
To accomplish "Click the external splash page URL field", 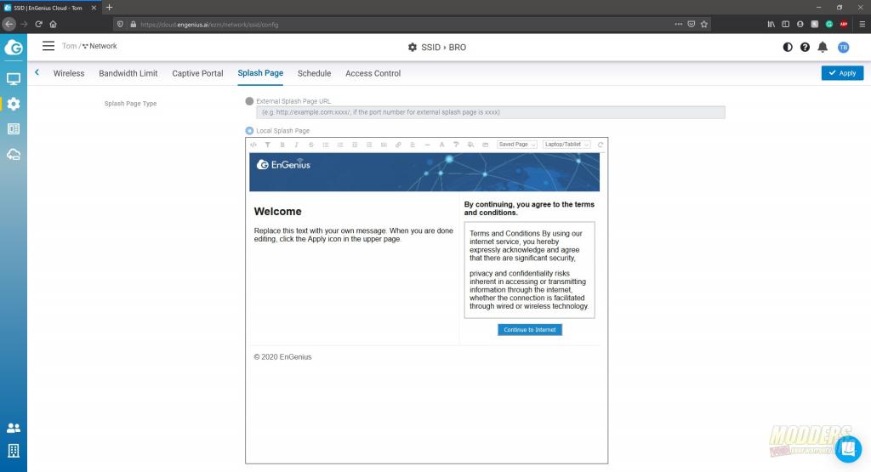I will 490,112.
